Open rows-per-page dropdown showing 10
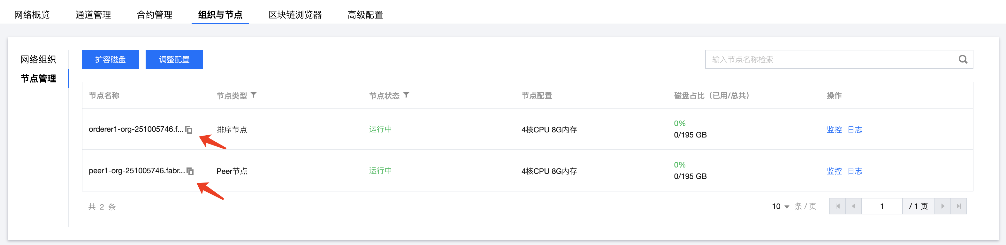1006x245 pixels. click(x=780, y=206)
